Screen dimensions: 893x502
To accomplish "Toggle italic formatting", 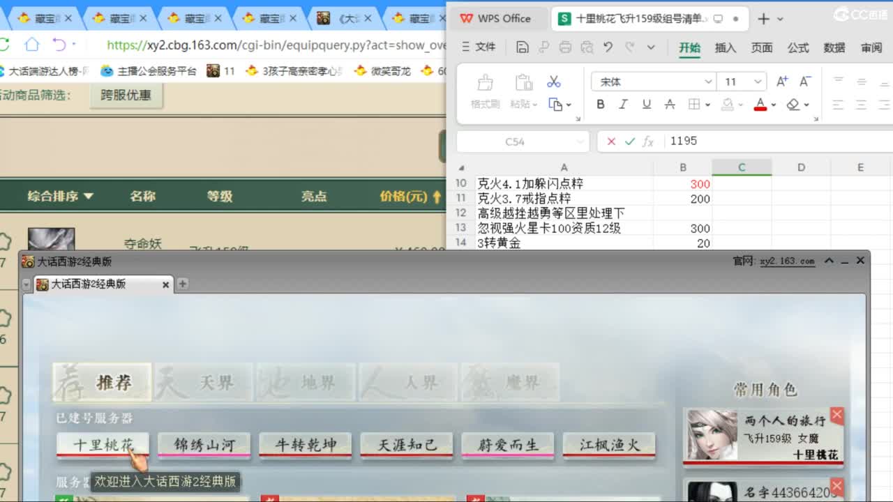I will [x=624, y=105].
